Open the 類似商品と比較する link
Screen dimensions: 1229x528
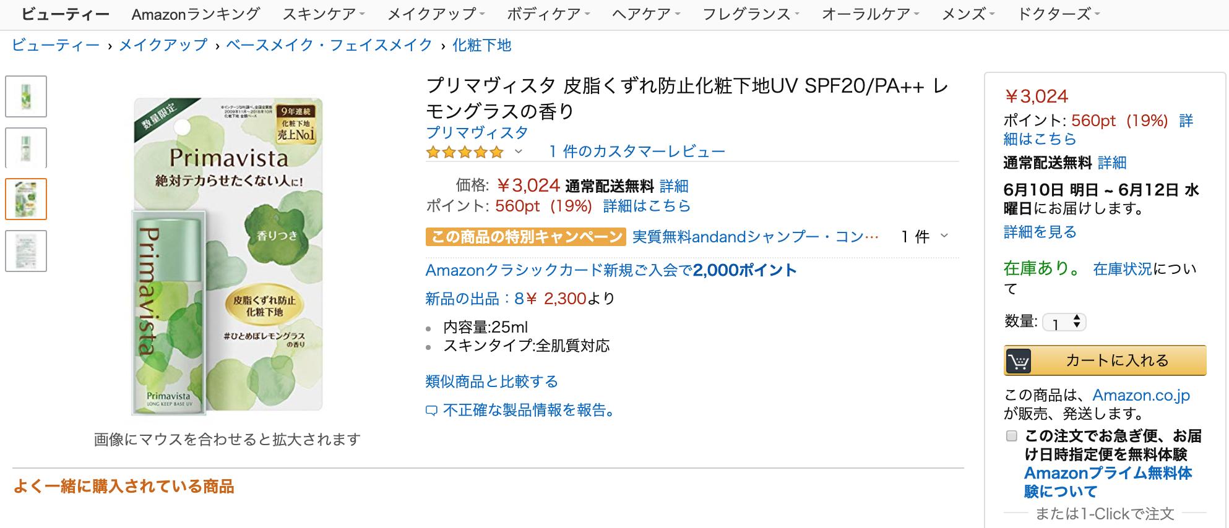[x=491, y=381]
